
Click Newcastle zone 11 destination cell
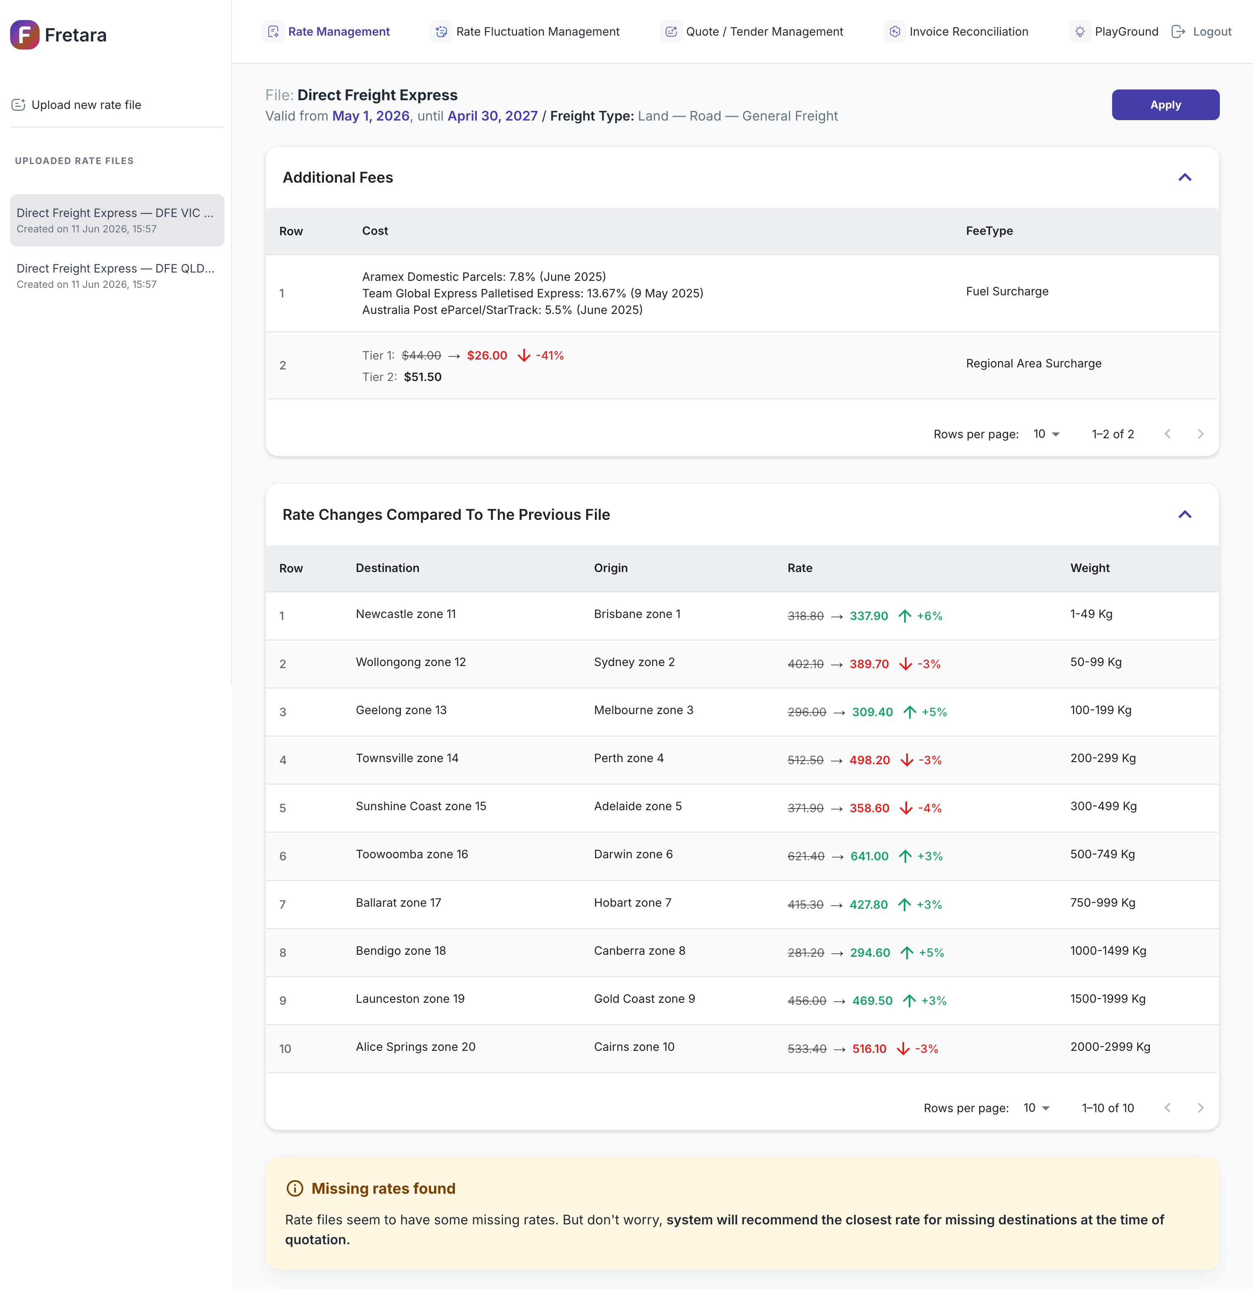[405, 614]
